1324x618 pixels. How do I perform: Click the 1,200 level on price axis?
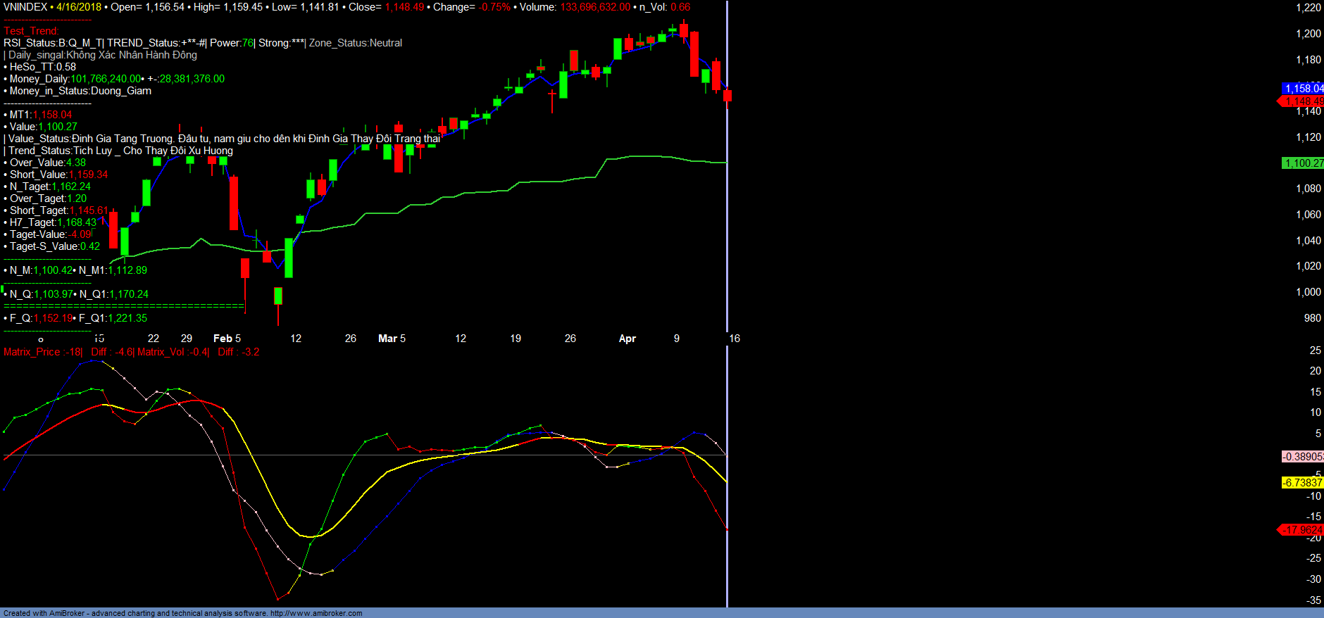[1309, 34]
